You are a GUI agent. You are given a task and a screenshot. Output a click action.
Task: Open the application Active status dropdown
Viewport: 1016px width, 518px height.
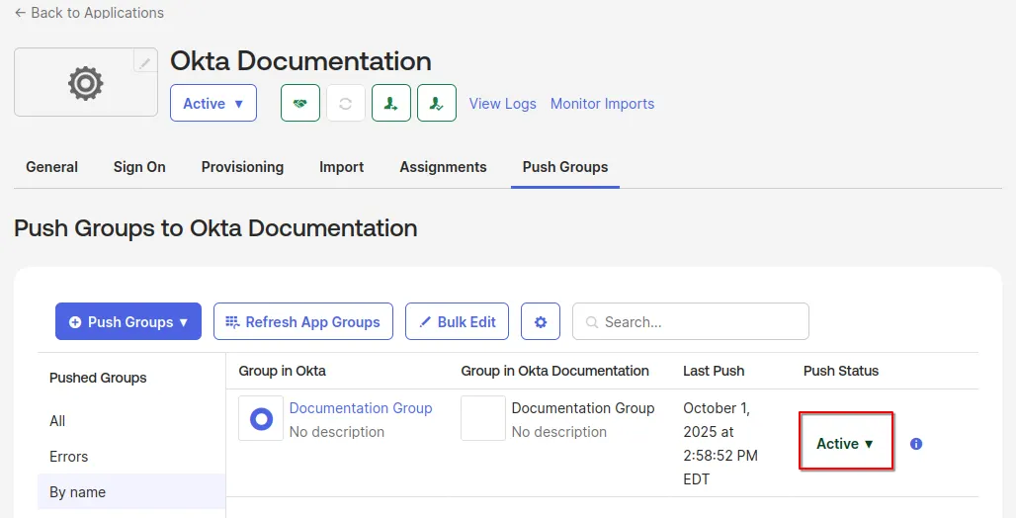pyautogui.click(x=213, y=103)
